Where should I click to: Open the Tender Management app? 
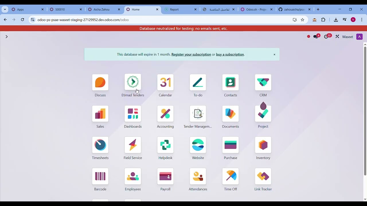click(198, 114)
